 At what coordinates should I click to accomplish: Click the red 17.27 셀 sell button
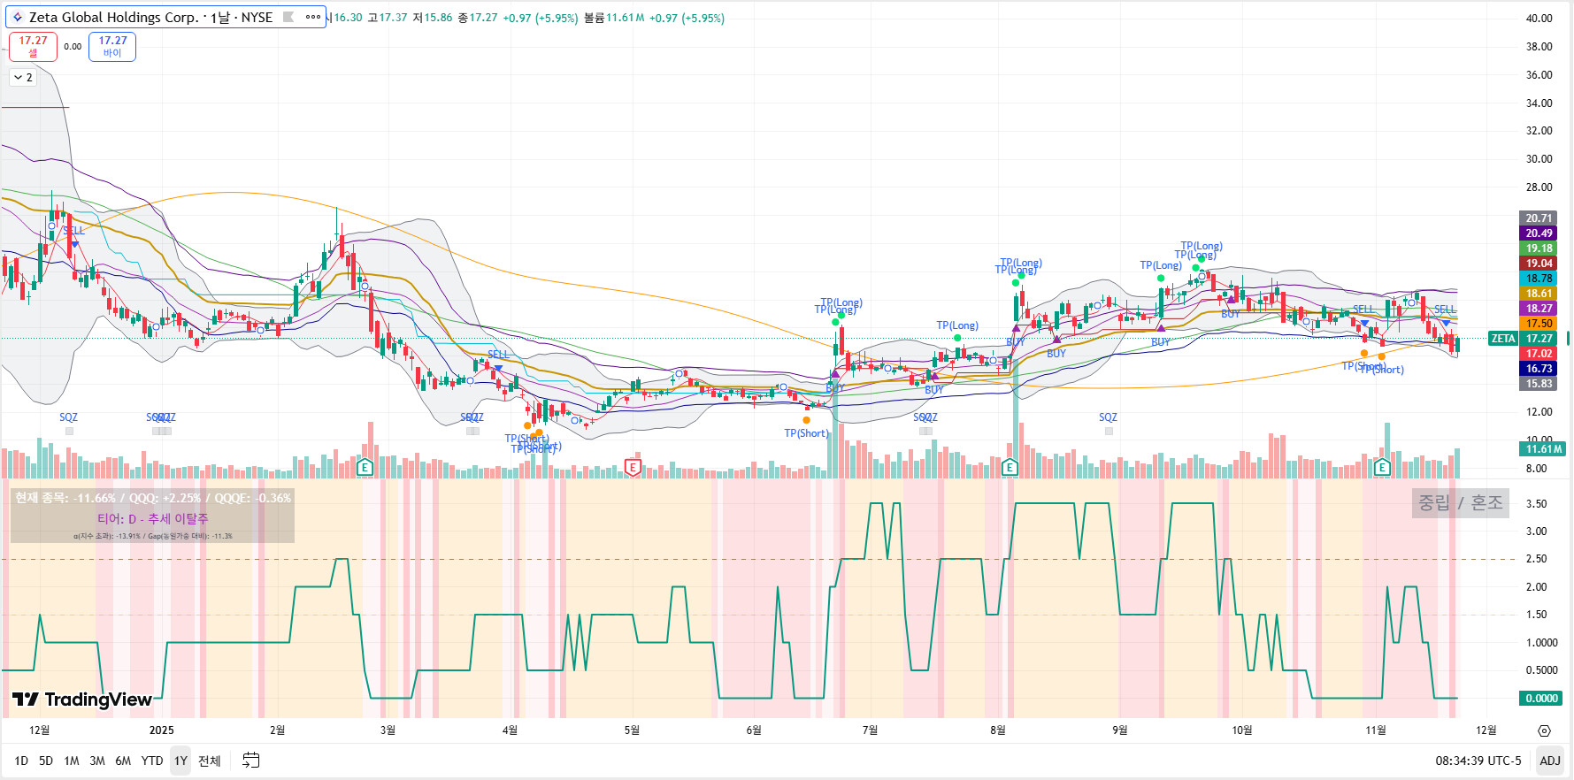33,46
